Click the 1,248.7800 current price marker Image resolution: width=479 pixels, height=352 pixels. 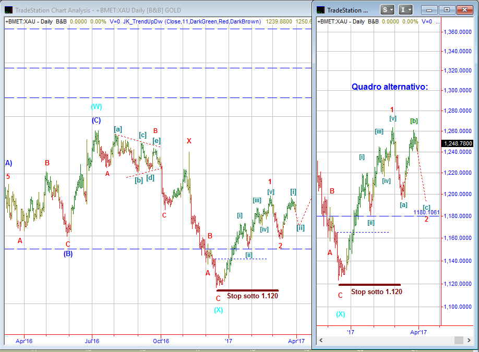tap(458, 143)
